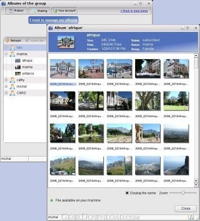The width and height of the screenshot is (200, 221).
Task: Select the toto user icon
Action: click(x=12, y=48)
